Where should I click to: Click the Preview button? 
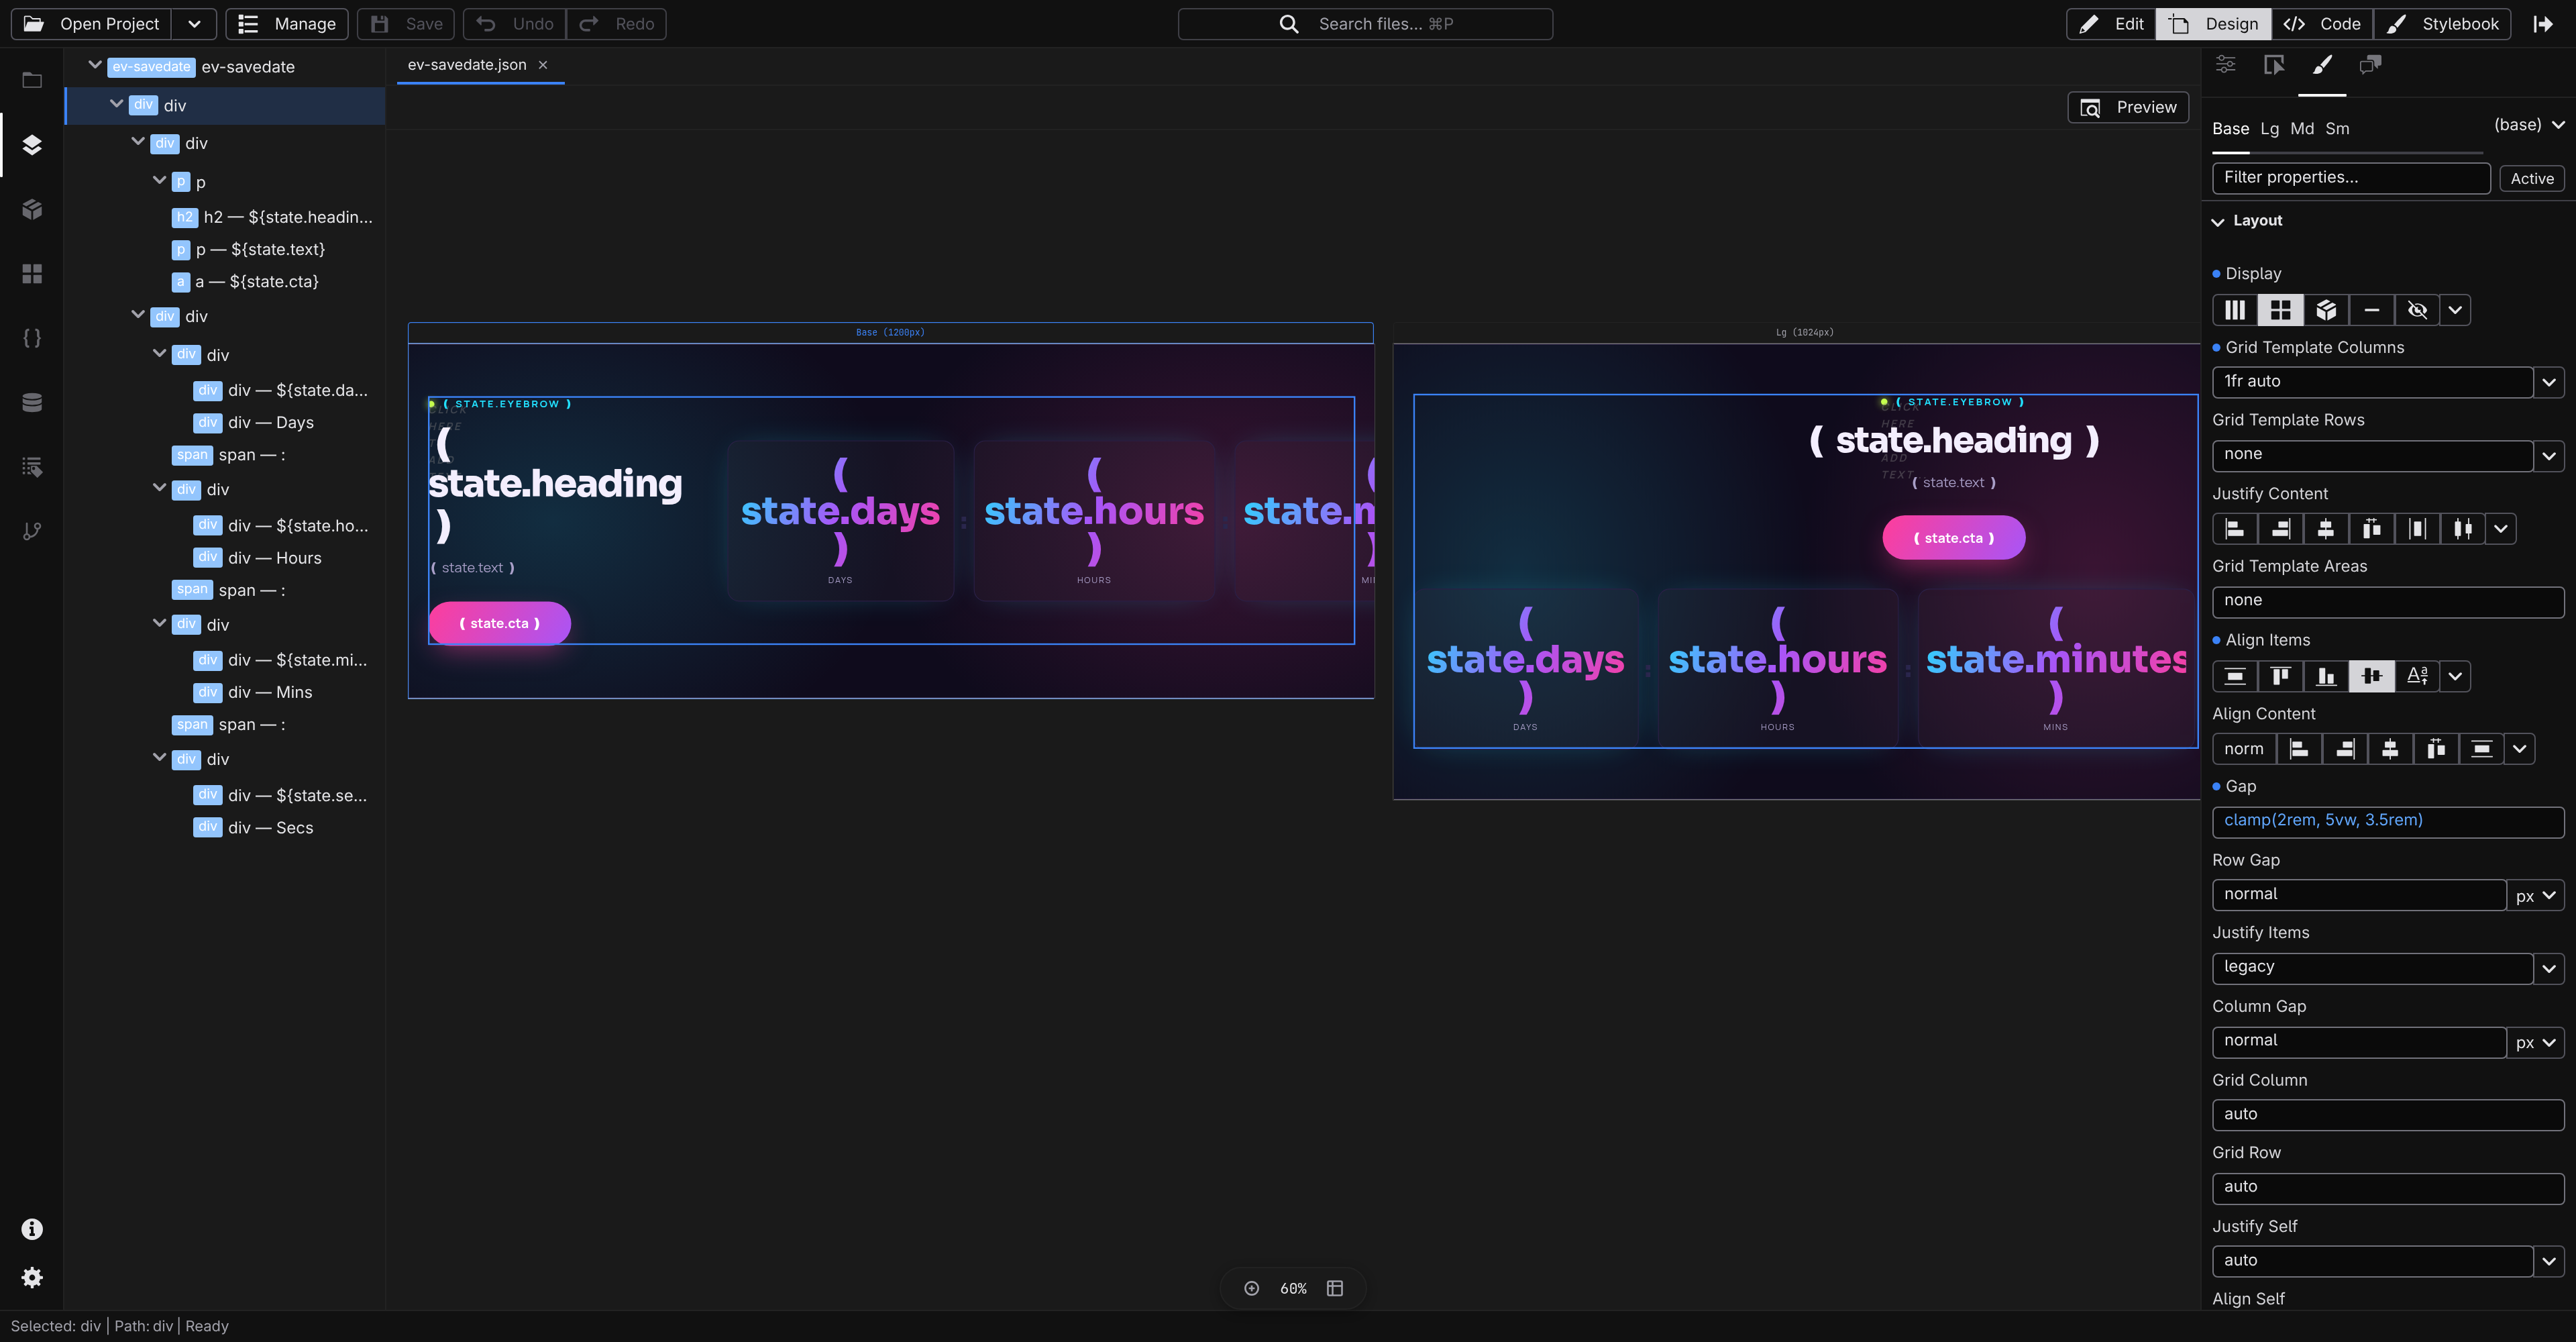point(2128,107)
